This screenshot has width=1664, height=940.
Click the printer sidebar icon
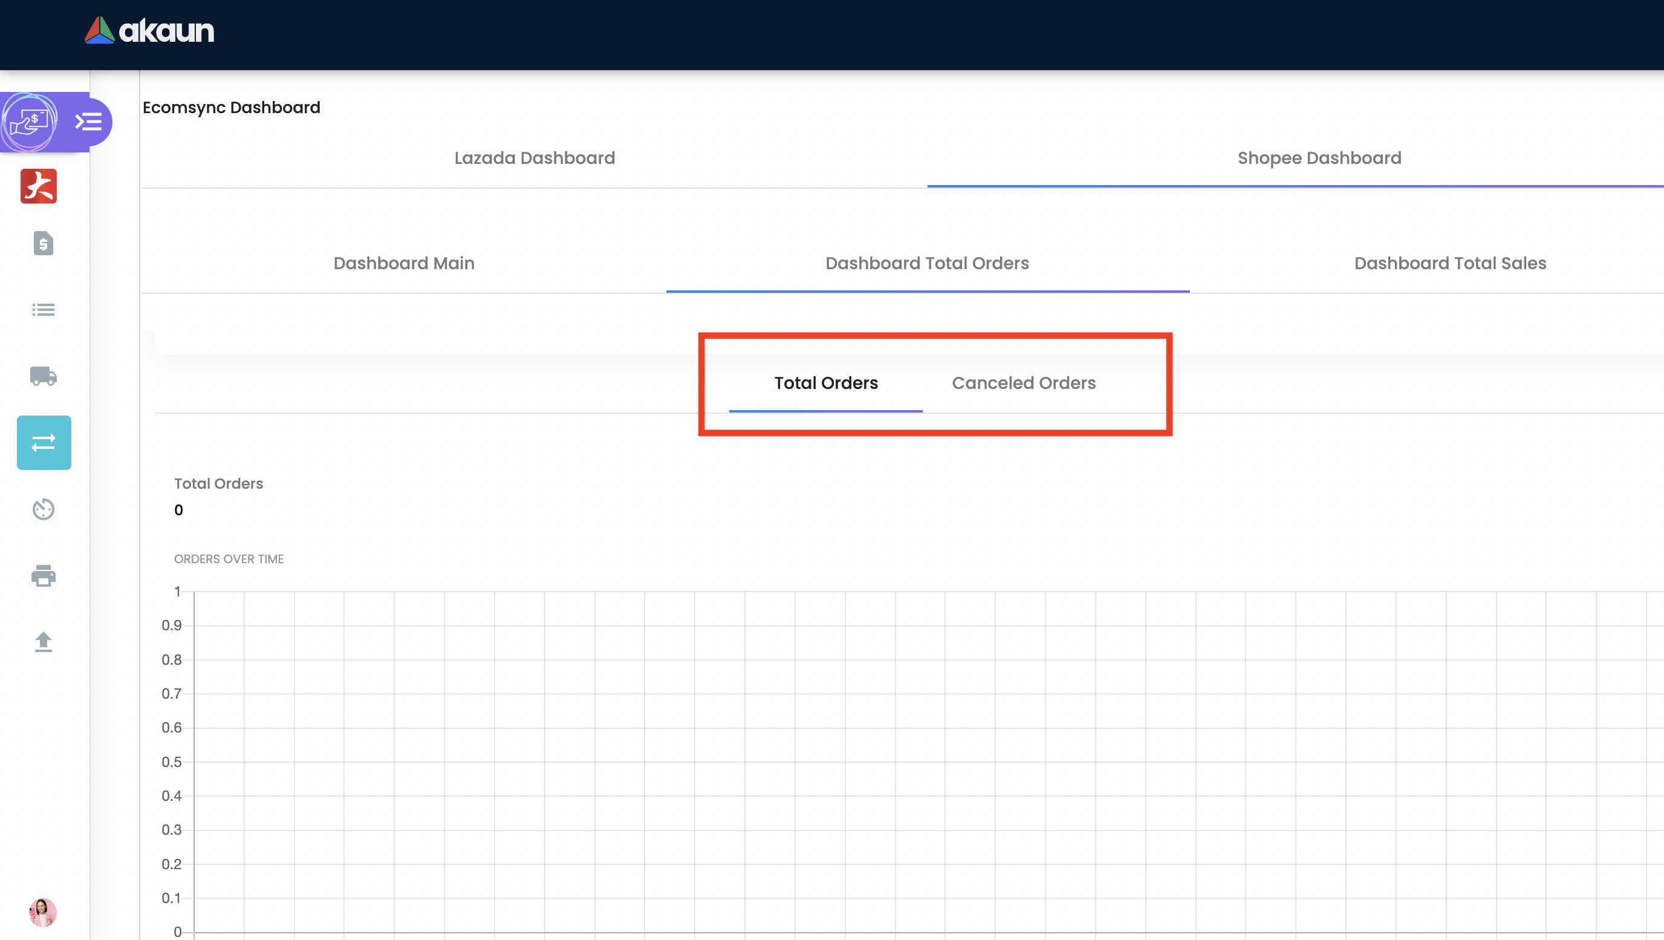(44, 576)
